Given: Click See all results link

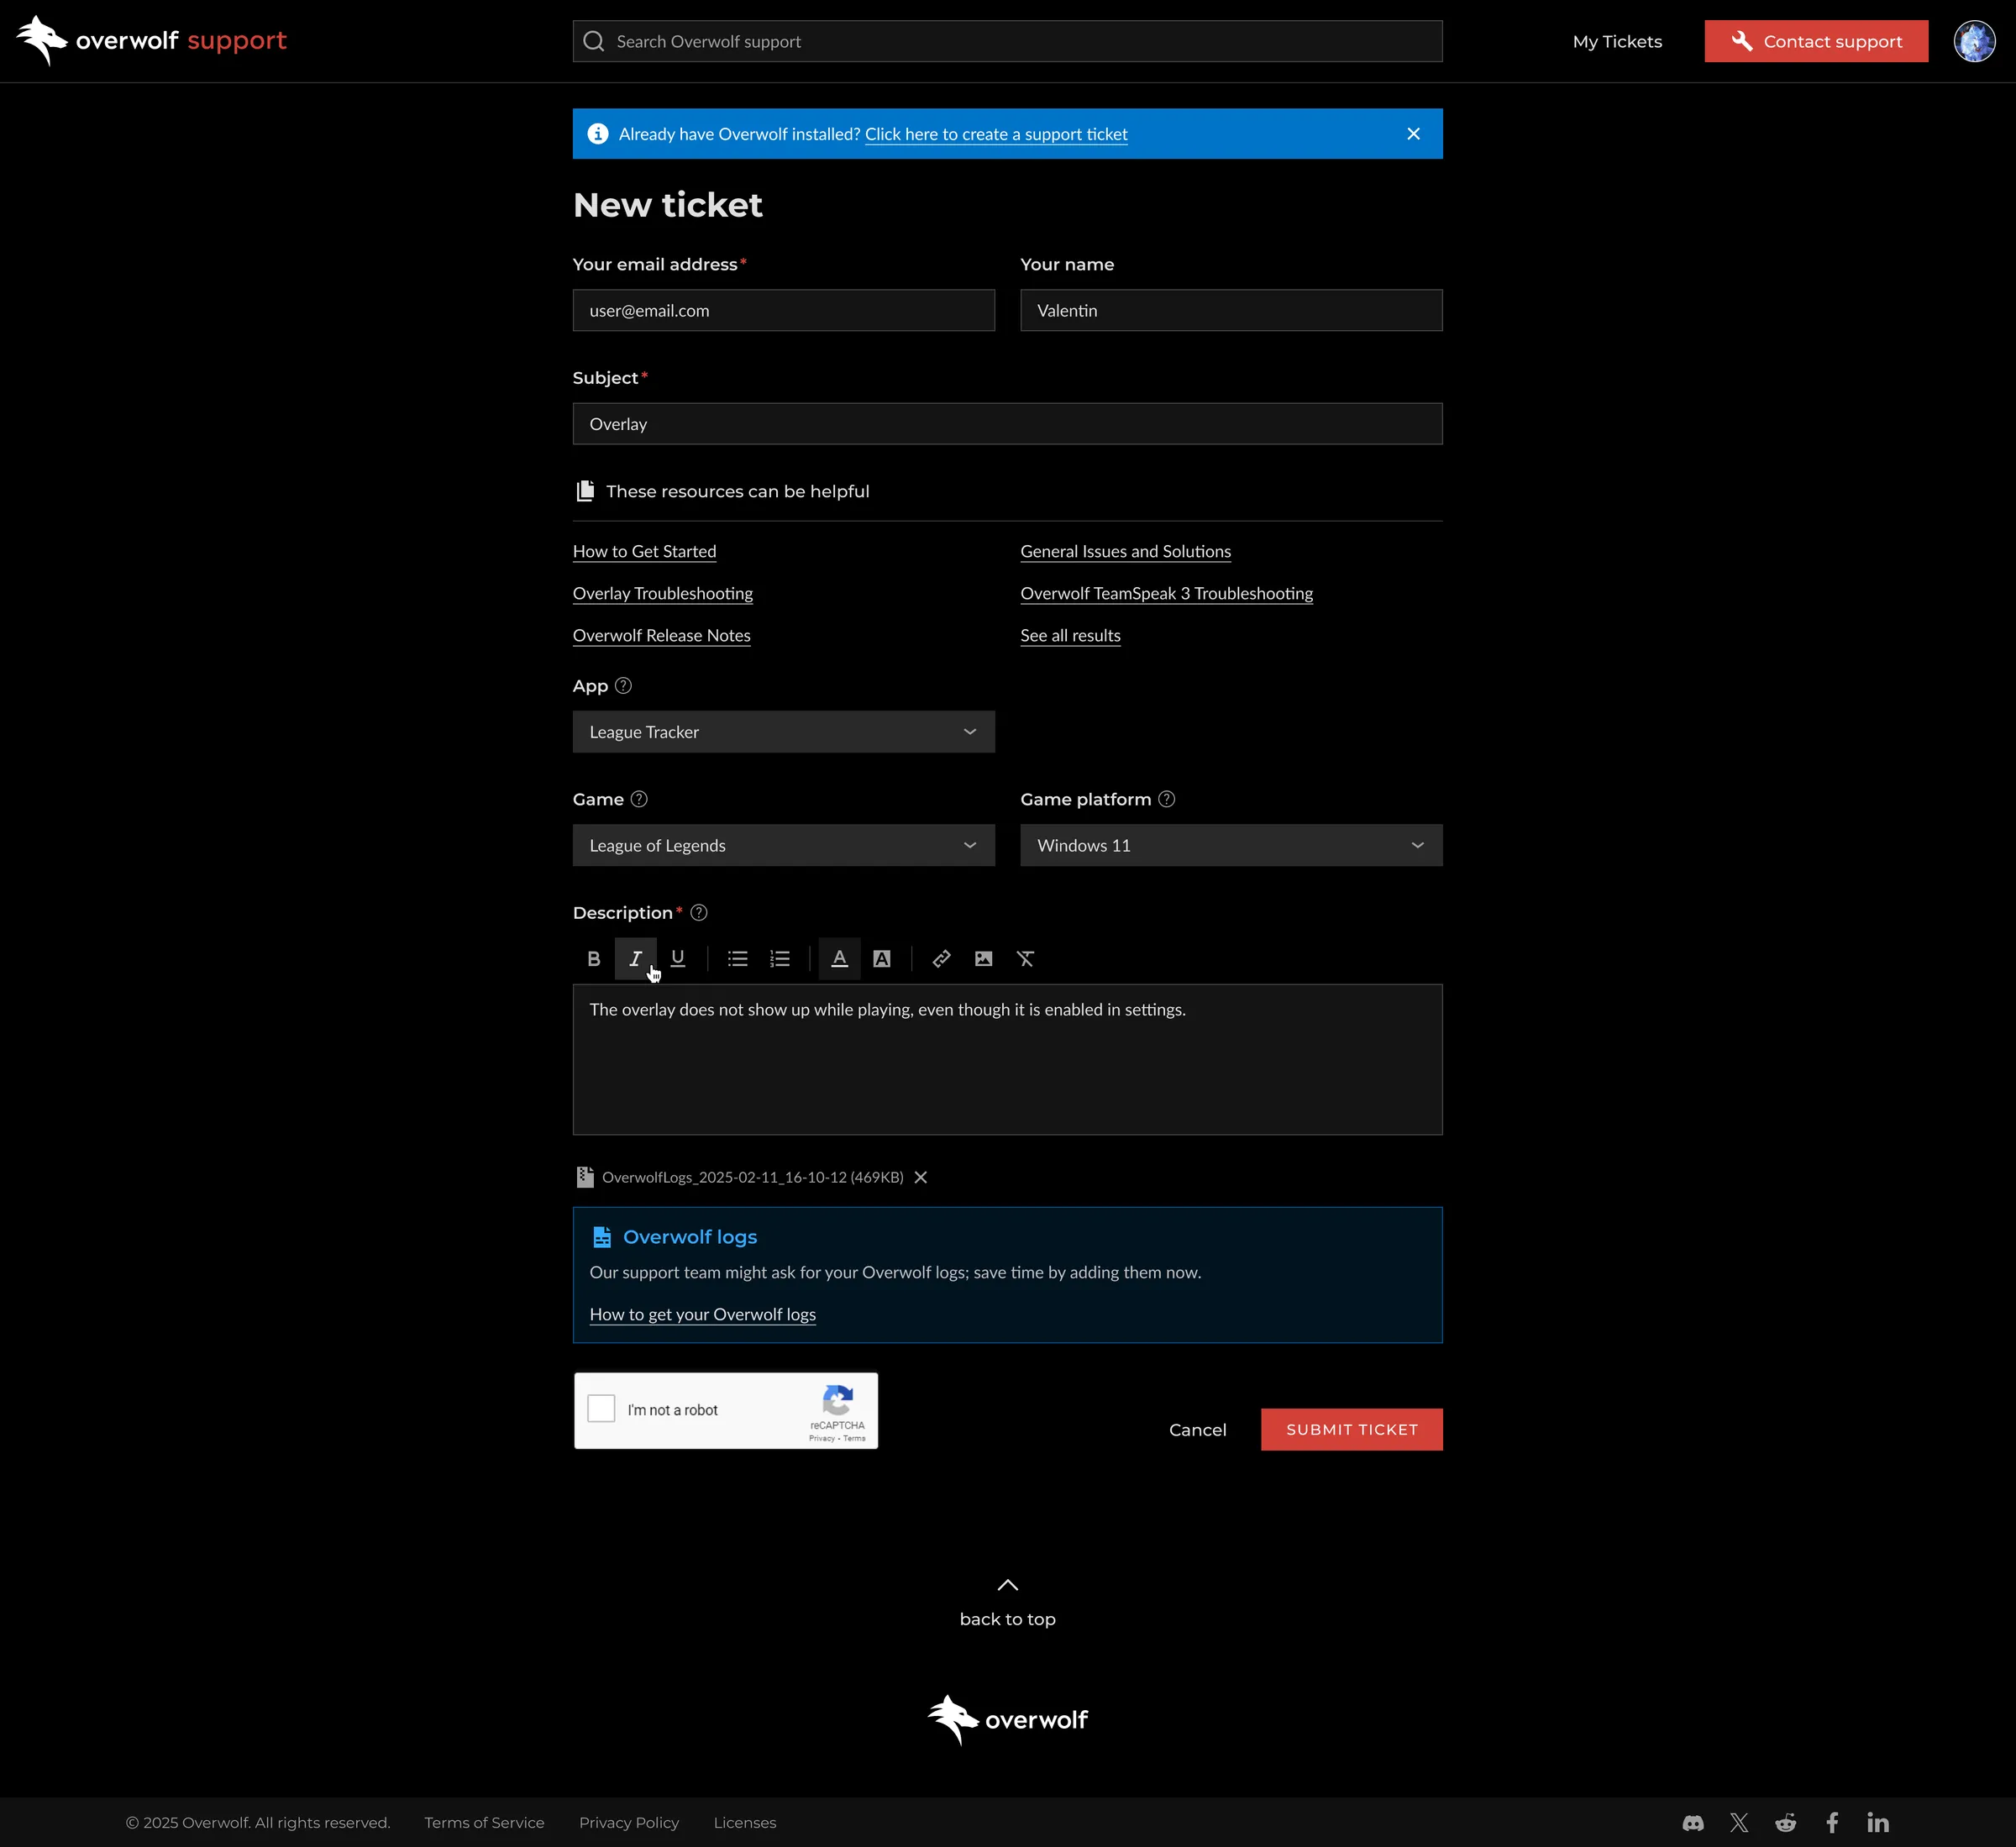Looking at the screenshot, I should [1070, 635].
